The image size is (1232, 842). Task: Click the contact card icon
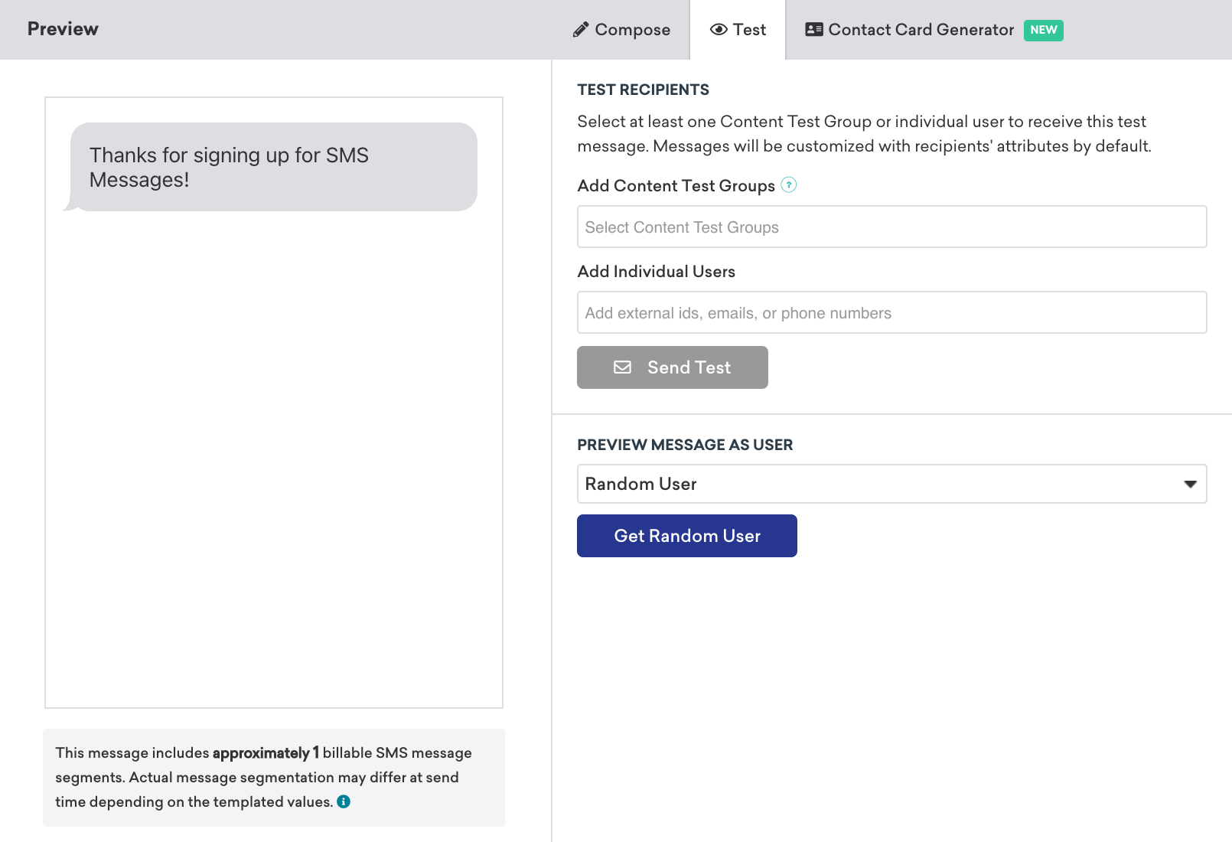[x=814, y=30]
